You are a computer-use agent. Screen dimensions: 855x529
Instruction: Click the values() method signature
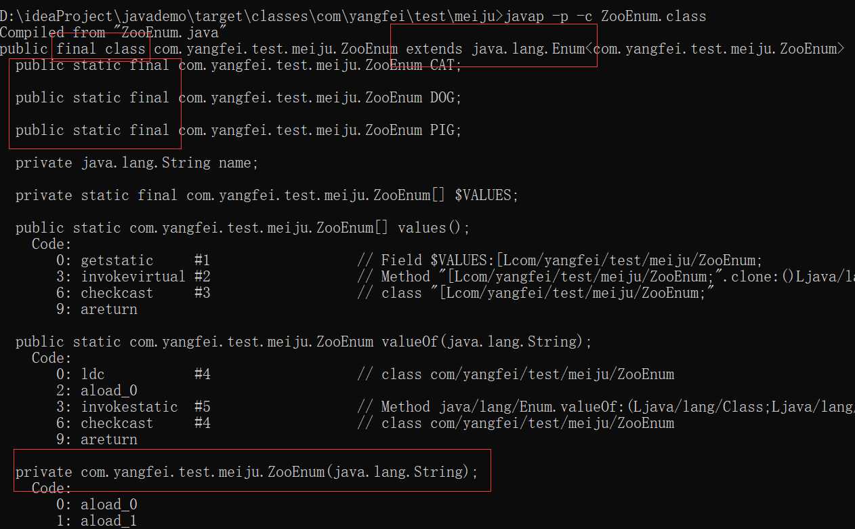click(x=243, y=228)
